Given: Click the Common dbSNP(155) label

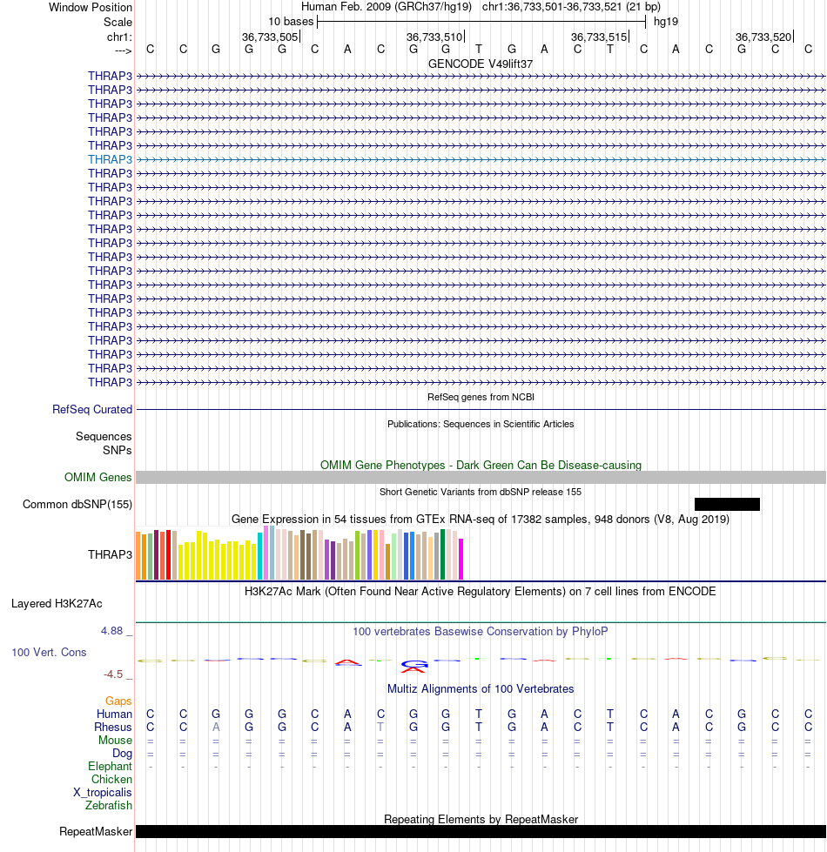Looking at the screenshot, I should [x=77, y=504].
